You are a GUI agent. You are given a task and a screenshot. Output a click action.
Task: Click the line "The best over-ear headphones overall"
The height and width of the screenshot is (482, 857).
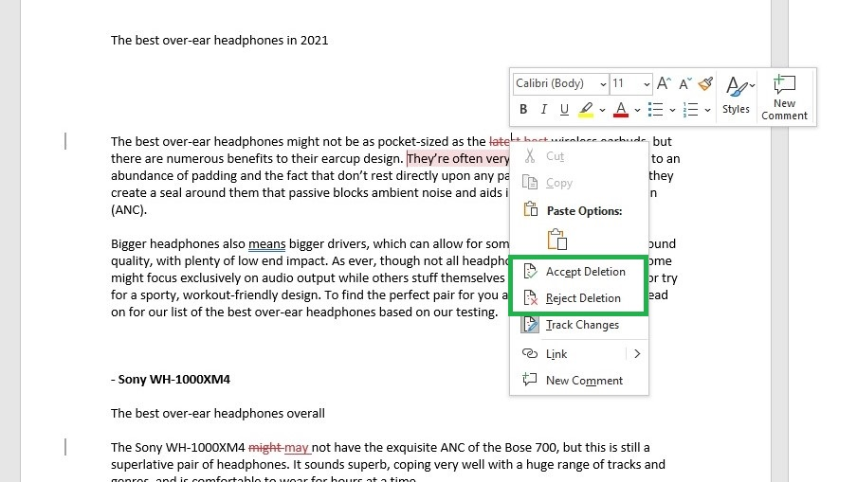pyautogui.click(x=217, y=413)
